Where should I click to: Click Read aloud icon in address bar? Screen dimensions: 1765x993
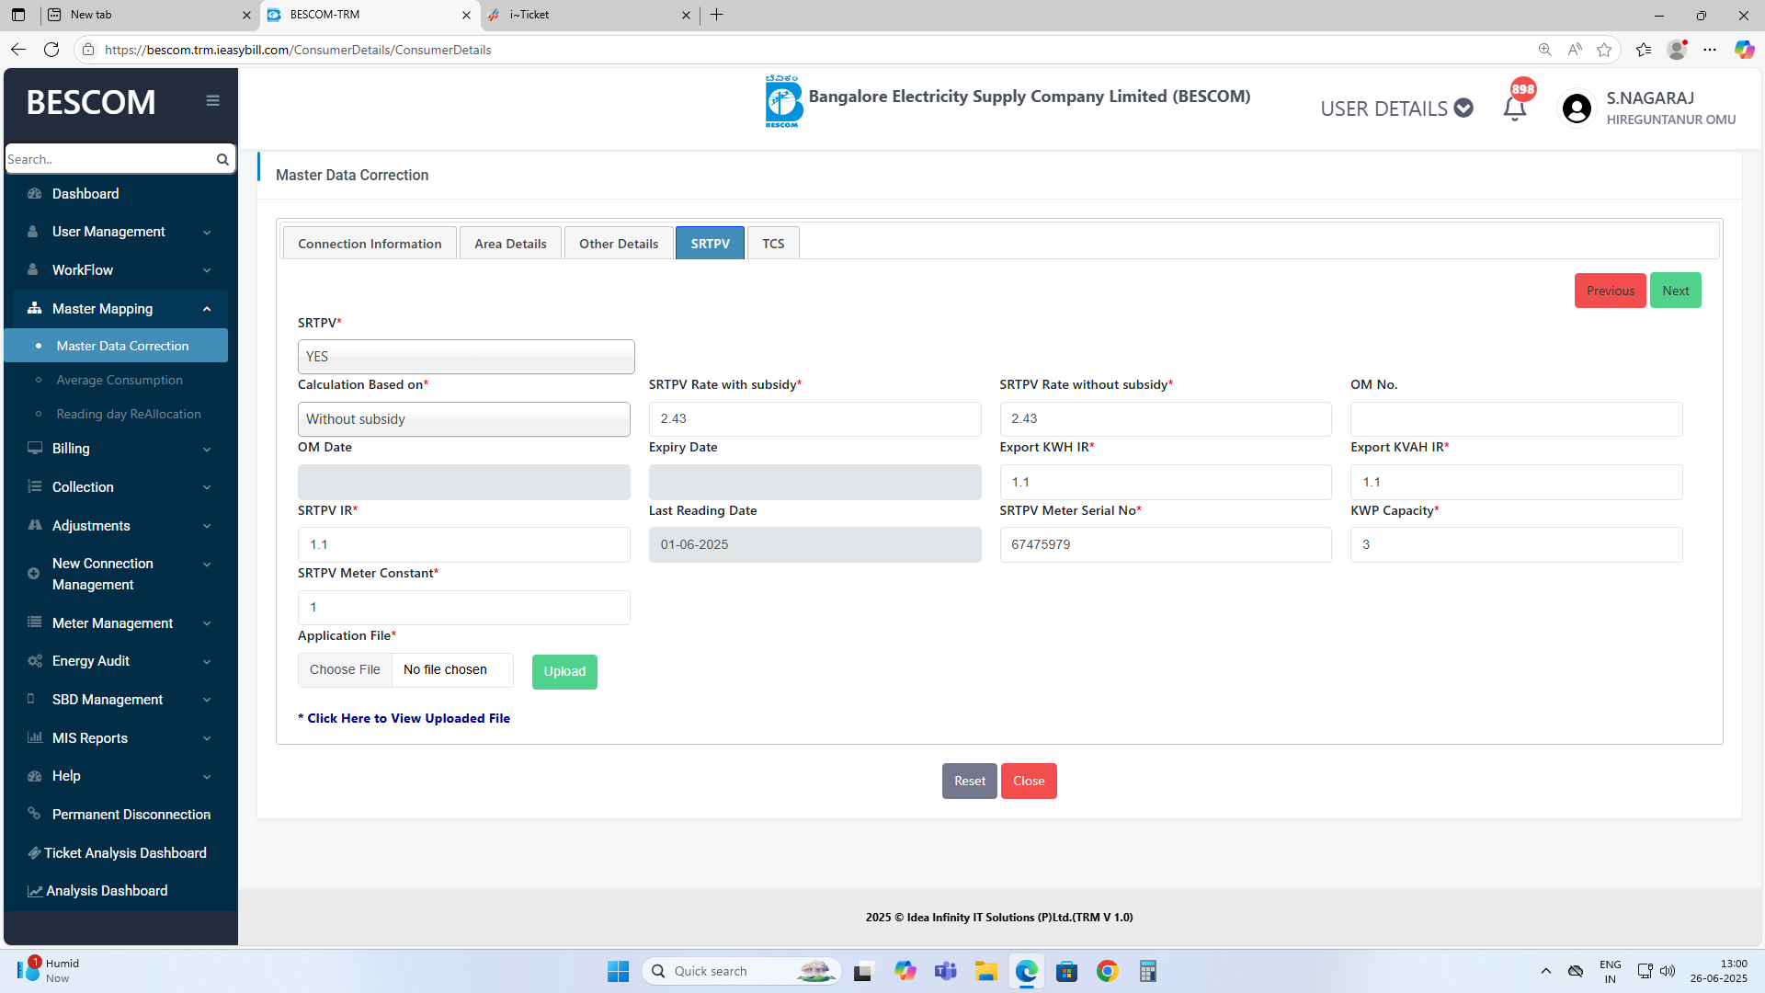(1575, 50)
